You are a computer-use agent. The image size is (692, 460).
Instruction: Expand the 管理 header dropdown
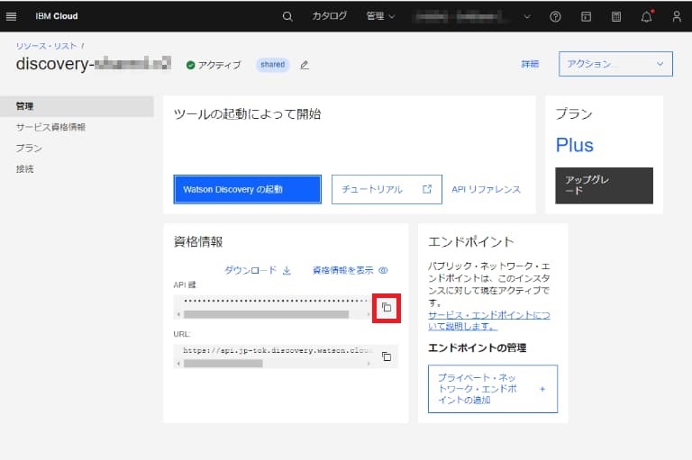[x=380, y=16]
